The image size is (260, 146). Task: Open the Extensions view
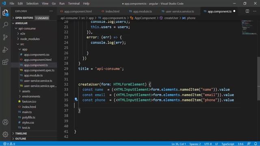tap(5, 62)
